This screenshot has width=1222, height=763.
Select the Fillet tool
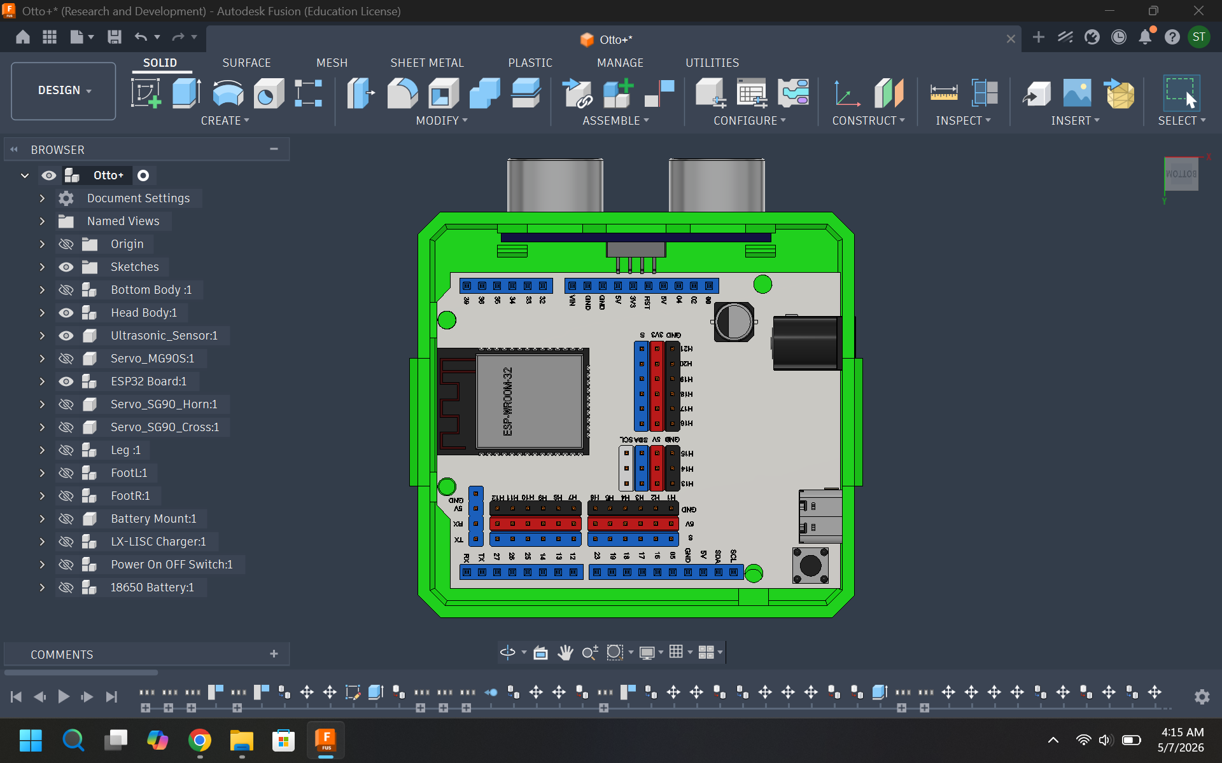pyautogui.click(x=402, y=93)
